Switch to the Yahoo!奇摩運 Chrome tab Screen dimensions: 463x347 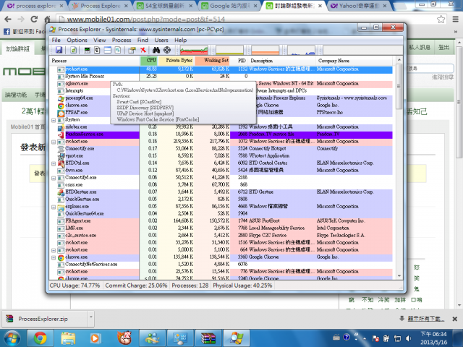[x=359, y=6]
